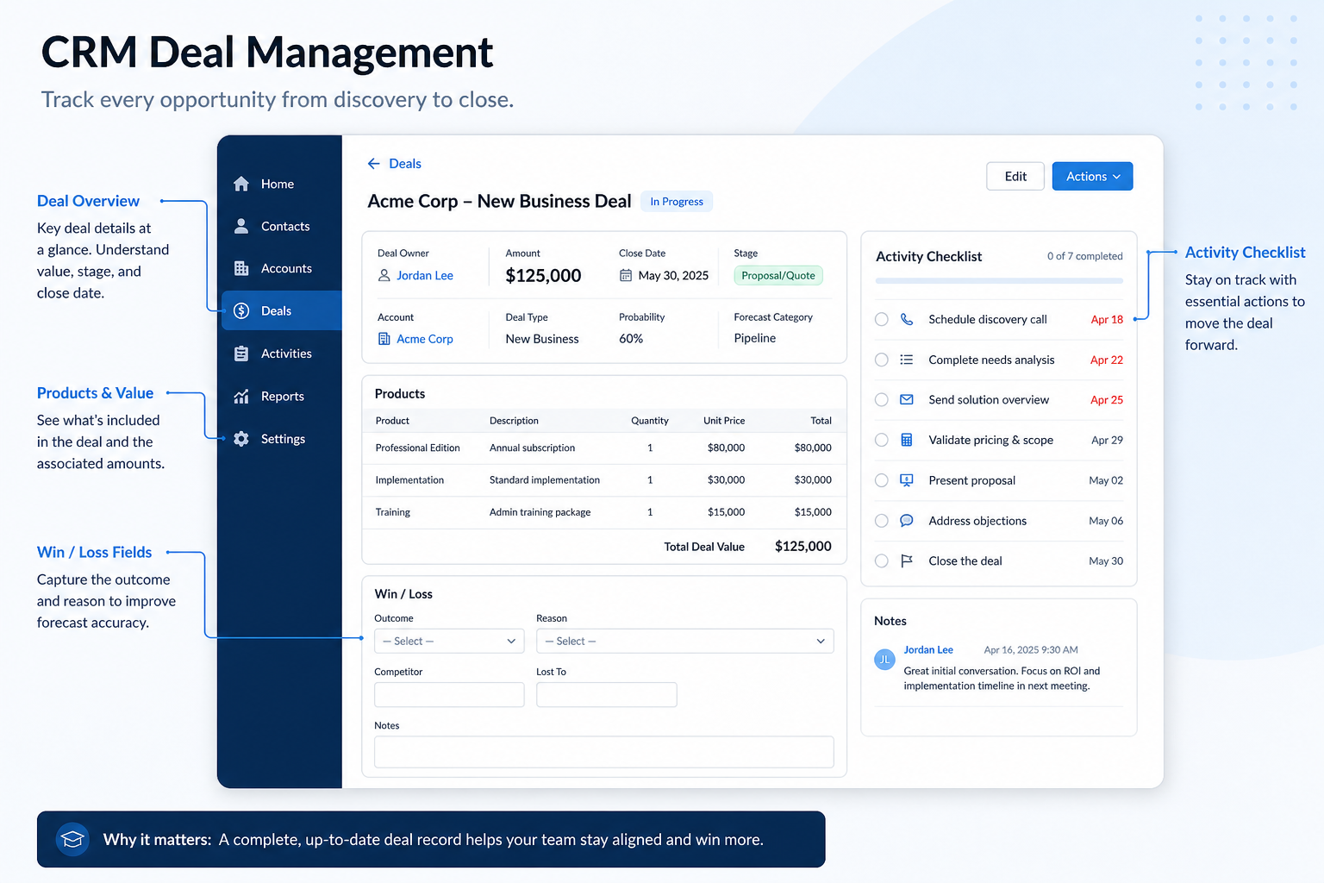
Task: Click the building icon next to Acme Corp
Action: (384, 339)
